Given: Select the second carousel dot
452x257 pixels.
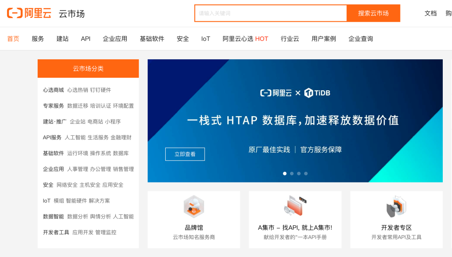Looking at the screenshot, I should (x=292, y=173).
